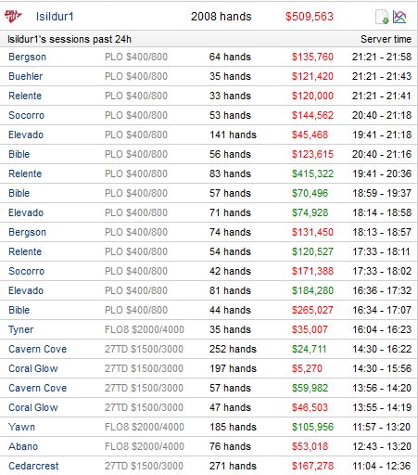
Task: Open the Elevado session with 141 hands
Action: coord(26,135)
